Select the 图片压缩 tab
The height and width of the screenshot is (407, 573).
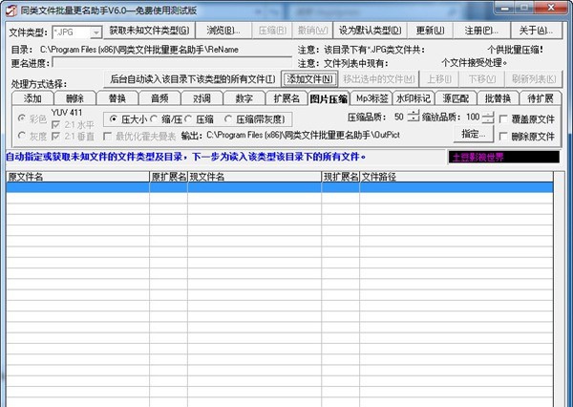[x=329, y=98]
